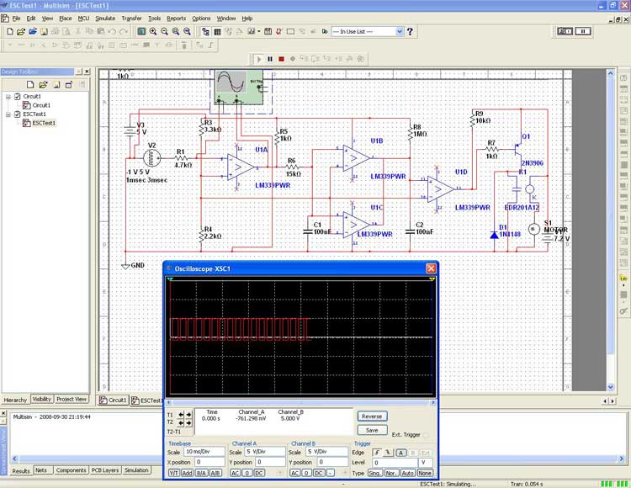
Task: Open the Transfer menu
Action: [131, 19]
